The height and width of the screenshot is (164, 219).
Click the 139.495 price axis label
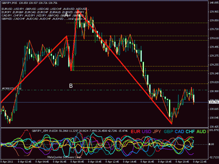point(214,47)
